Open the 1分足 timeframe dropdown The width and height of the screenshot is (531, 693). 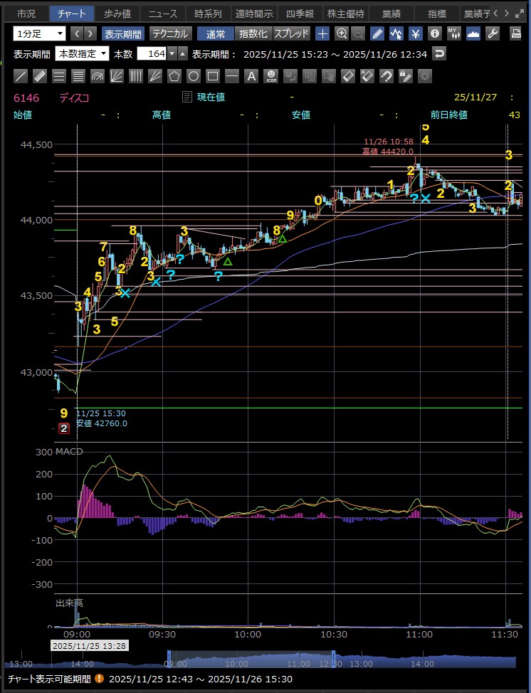coord(39,33)
